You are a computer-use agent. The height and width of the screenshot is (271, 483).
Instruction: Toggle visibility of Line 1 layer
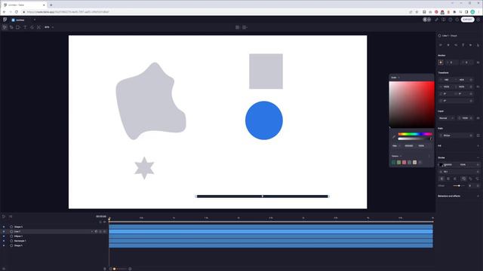pyautogui.click(x=4, y=231)
